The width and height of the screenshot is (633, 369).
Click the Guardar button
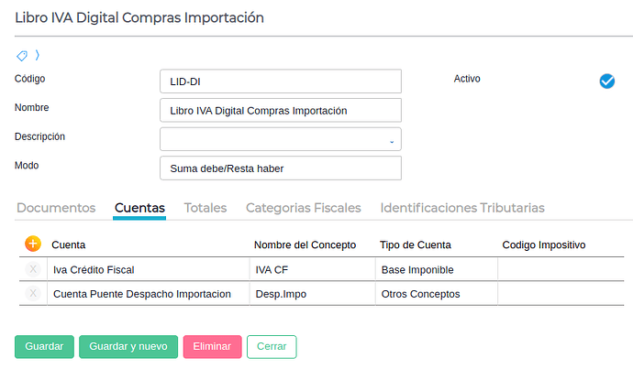pos(44,347)
